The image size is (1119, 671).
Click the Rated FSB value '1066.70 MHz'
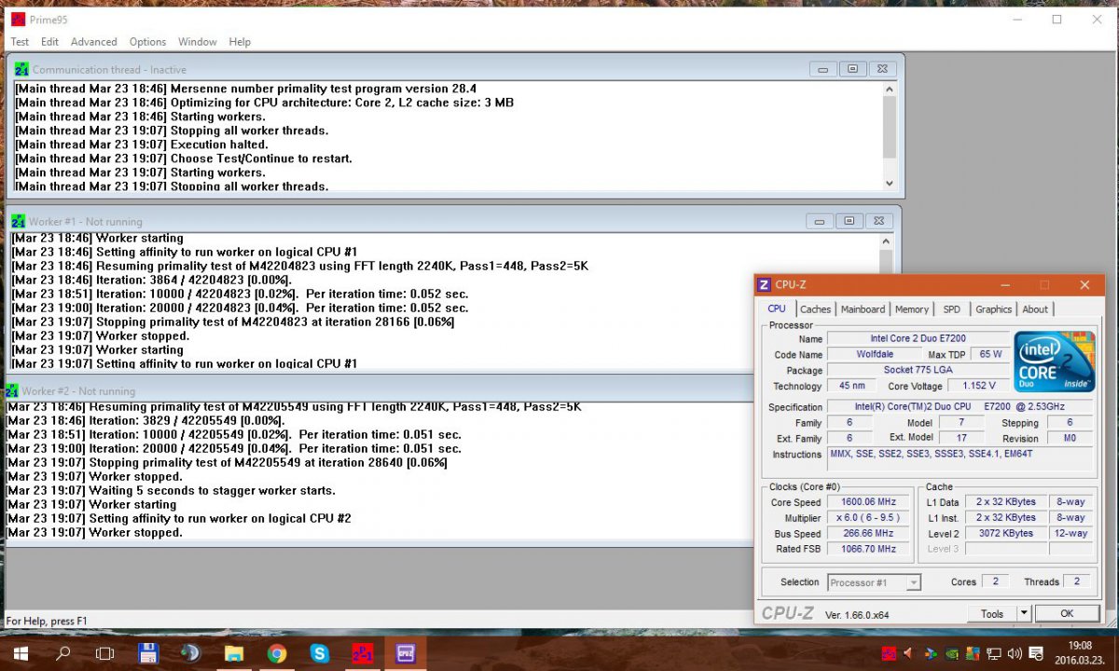pyautogui.click(x=866, y=549)
